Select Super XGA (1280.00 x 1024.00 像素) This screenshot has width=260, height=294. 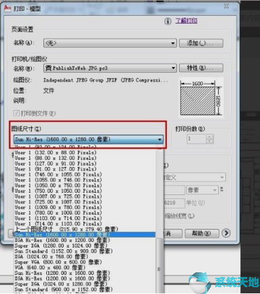coord(85,246)
